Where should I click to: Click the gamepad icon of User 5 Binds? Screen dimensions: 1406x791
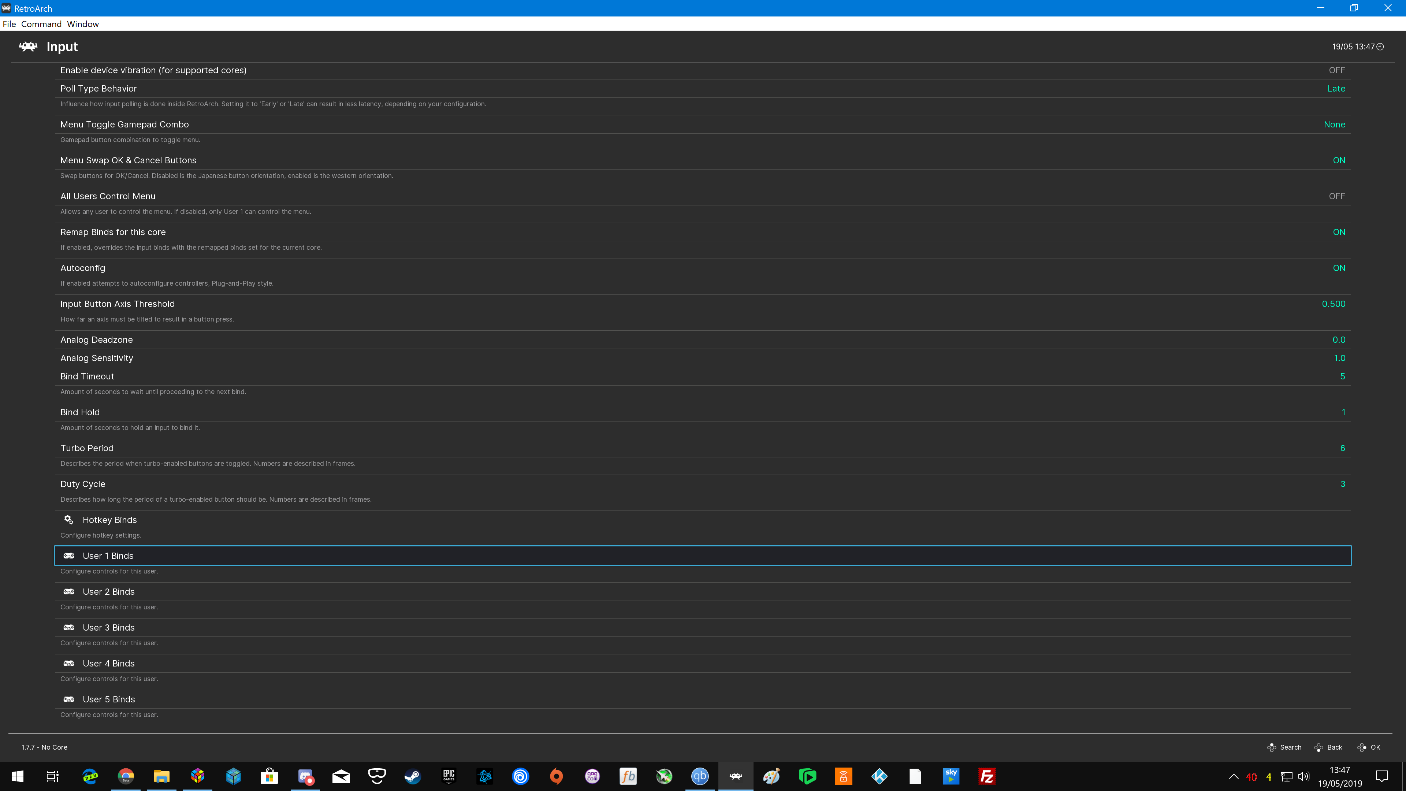pos(69,699)
